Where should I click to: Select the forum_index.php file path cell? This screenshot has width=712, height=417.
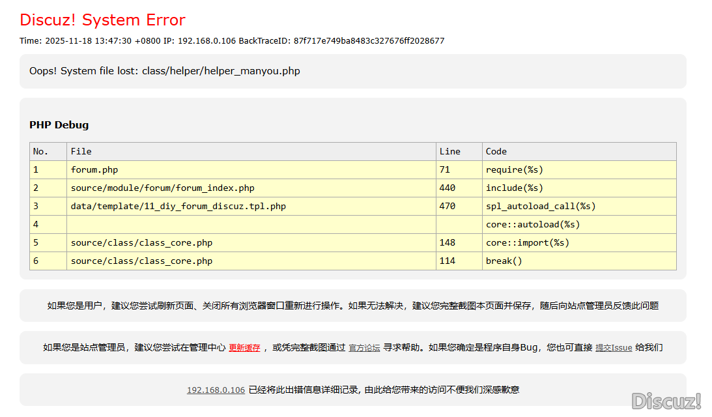pos(162,188)
